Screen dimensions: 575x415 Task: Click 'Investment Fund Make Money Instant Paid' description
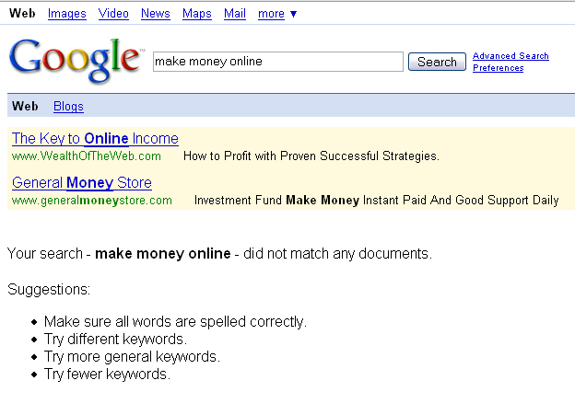click(x=376, y=201)
